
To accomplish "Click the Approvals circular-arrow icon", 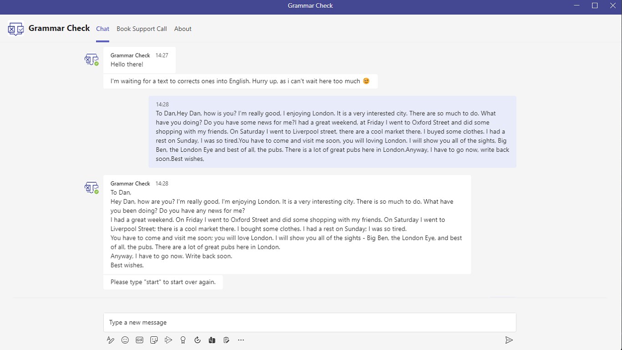I will coord(197,340).
